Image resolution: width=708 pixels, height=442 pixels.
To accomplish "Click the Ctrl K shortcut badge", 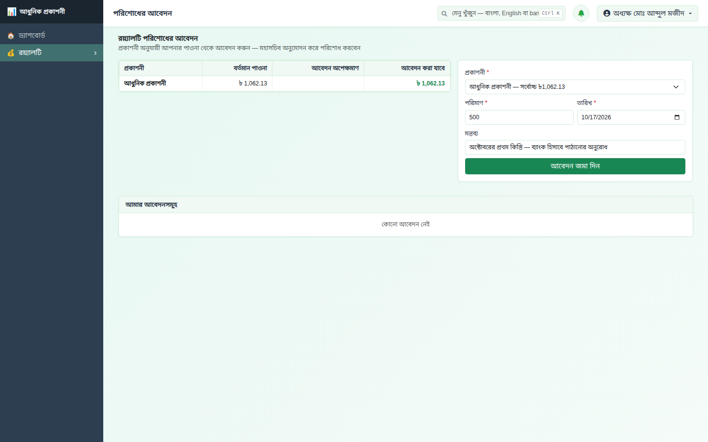I will click(551, 13).
